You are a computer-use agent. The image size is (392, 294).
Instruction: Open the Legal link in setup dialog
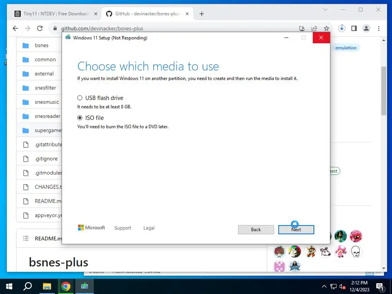click(x=149, y=228)
